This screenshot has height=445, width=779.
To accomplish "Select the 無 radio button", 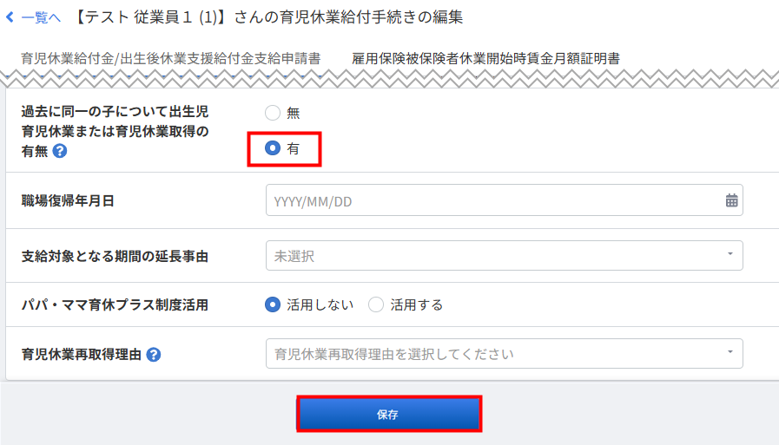I will click(272, 113).
